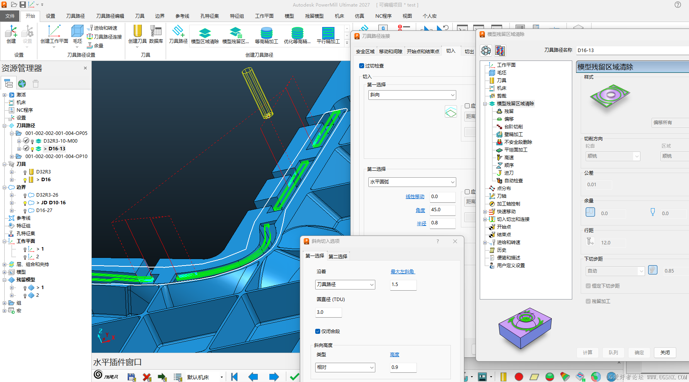Open the Tool Database (数据库) icon

coord(156,34)
